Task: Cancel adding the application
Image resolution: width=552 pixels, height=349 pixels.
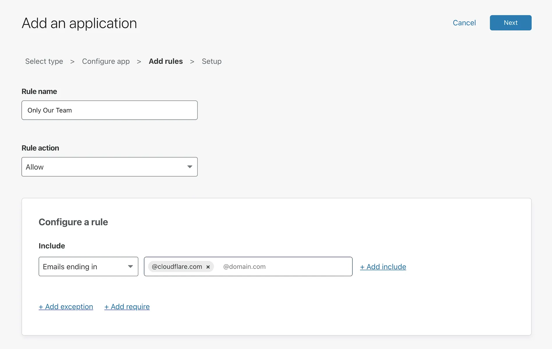Action: [464, 23]
